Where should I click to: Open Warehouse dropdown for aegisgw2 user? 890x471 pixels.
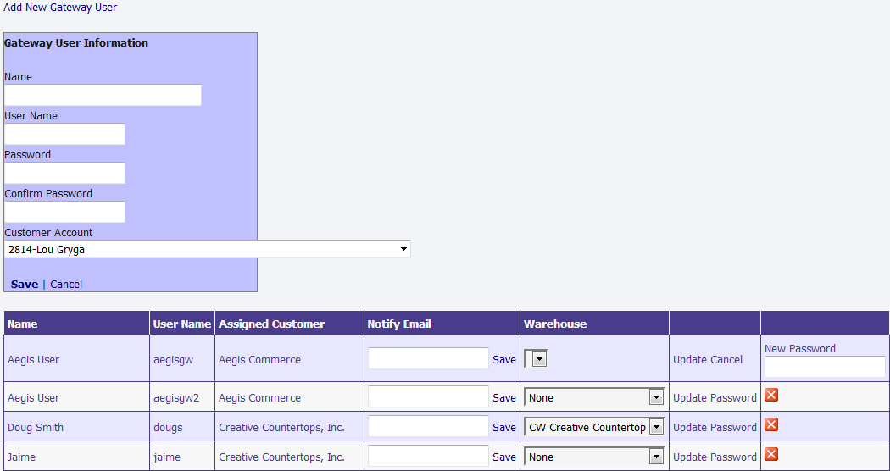tap(593, 397)
